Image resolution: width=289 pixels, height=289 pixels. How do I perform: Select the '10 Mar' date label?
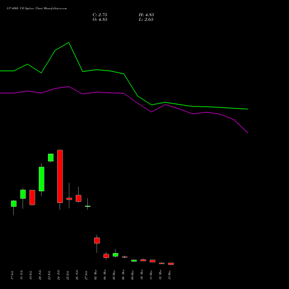[142, 275]
